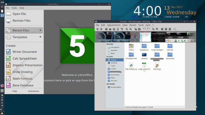Create a new Impress Presentation
The image size is (205, 115).
pos(24,65)
